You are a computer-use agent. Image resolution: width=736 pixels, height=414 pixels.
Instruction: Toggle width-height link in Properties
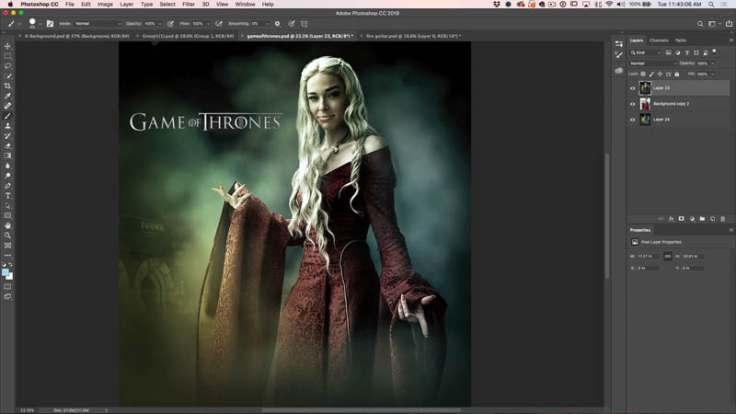pyautogui.click(x=668, y=257)
